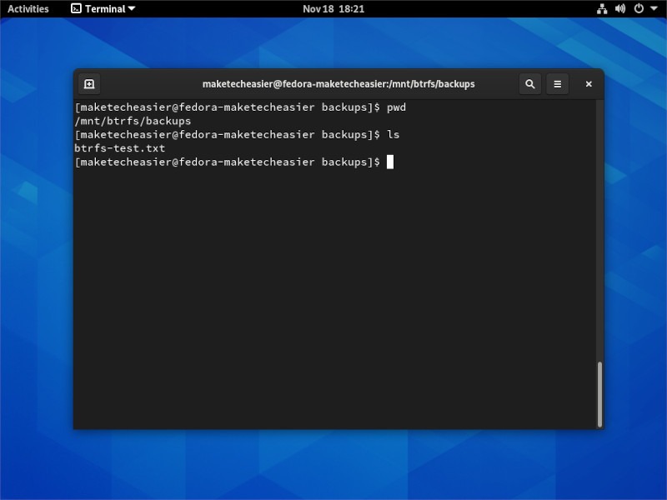The height and width of the screenshot is (500, 667).
Task: Click the Terminal app icon beside its label
Action: click(x=77, y=8)
